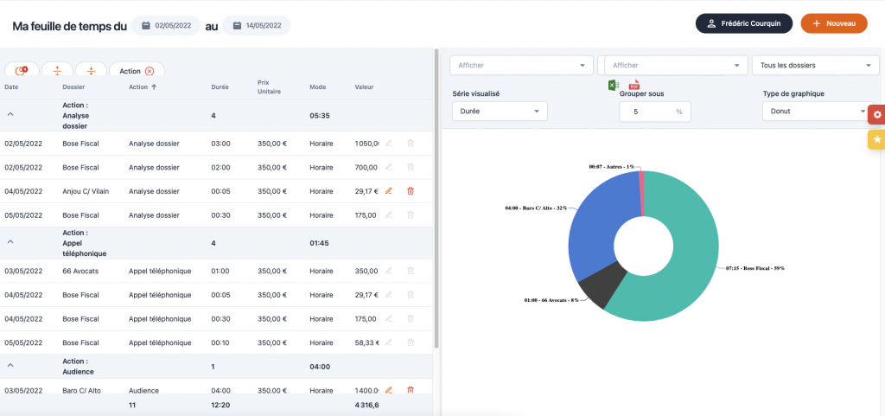The height and width of the screenshot is (416, 885).
Task: Remove the Action grouping chip
Action: pyautogui.click(x=150, y=71)
